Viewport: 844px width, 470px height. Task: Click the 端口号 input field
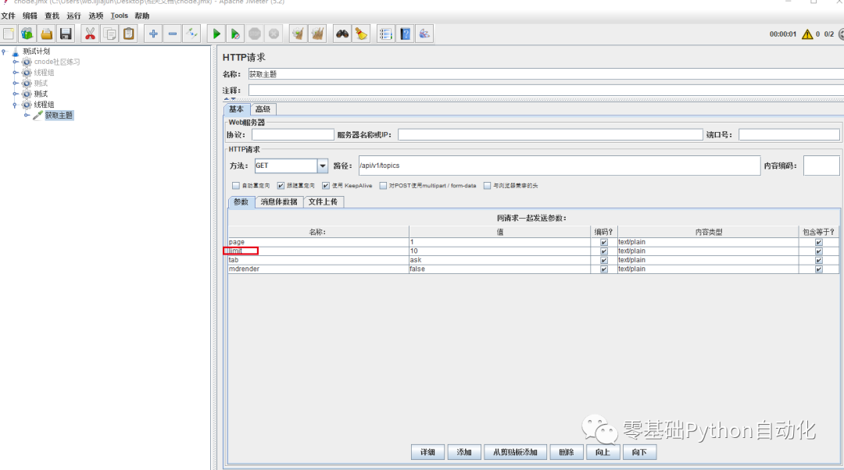(x=789, y=135)
